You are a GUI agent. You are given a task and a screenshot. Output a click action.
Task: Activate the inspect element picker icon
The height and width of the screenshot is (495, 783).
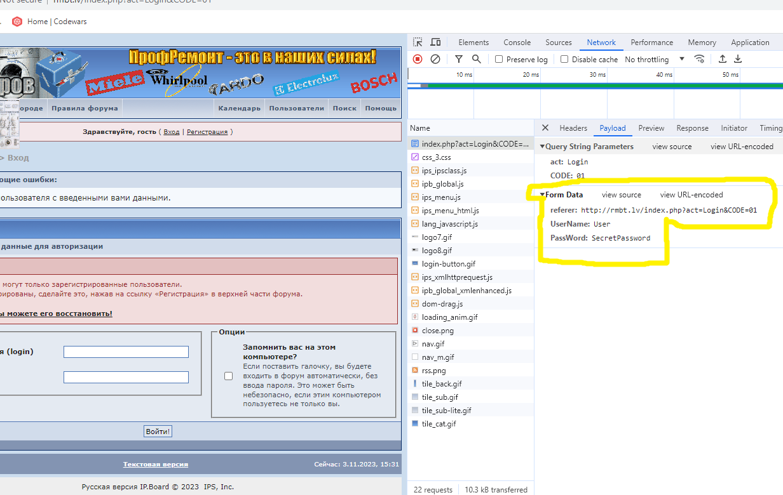coord(418,43)
